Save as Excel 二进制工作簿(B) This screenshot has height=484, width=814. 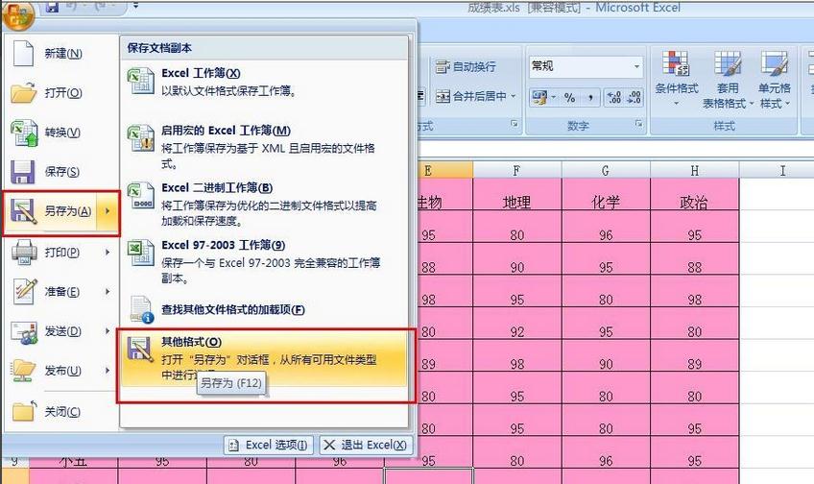[x=264, y=204]
